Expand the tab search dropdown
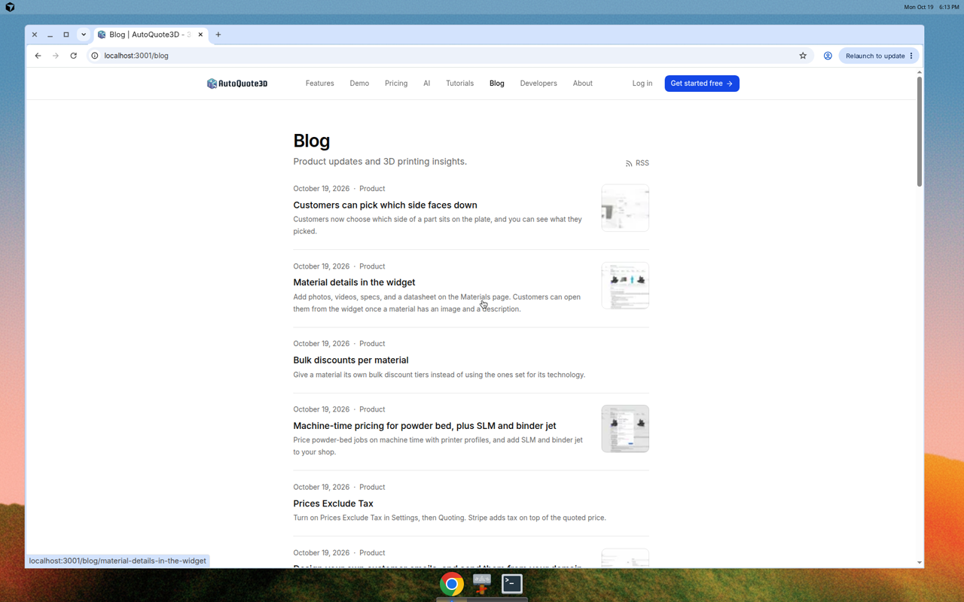The height and width of the screenshot is (602, 964). coord(84,35)
